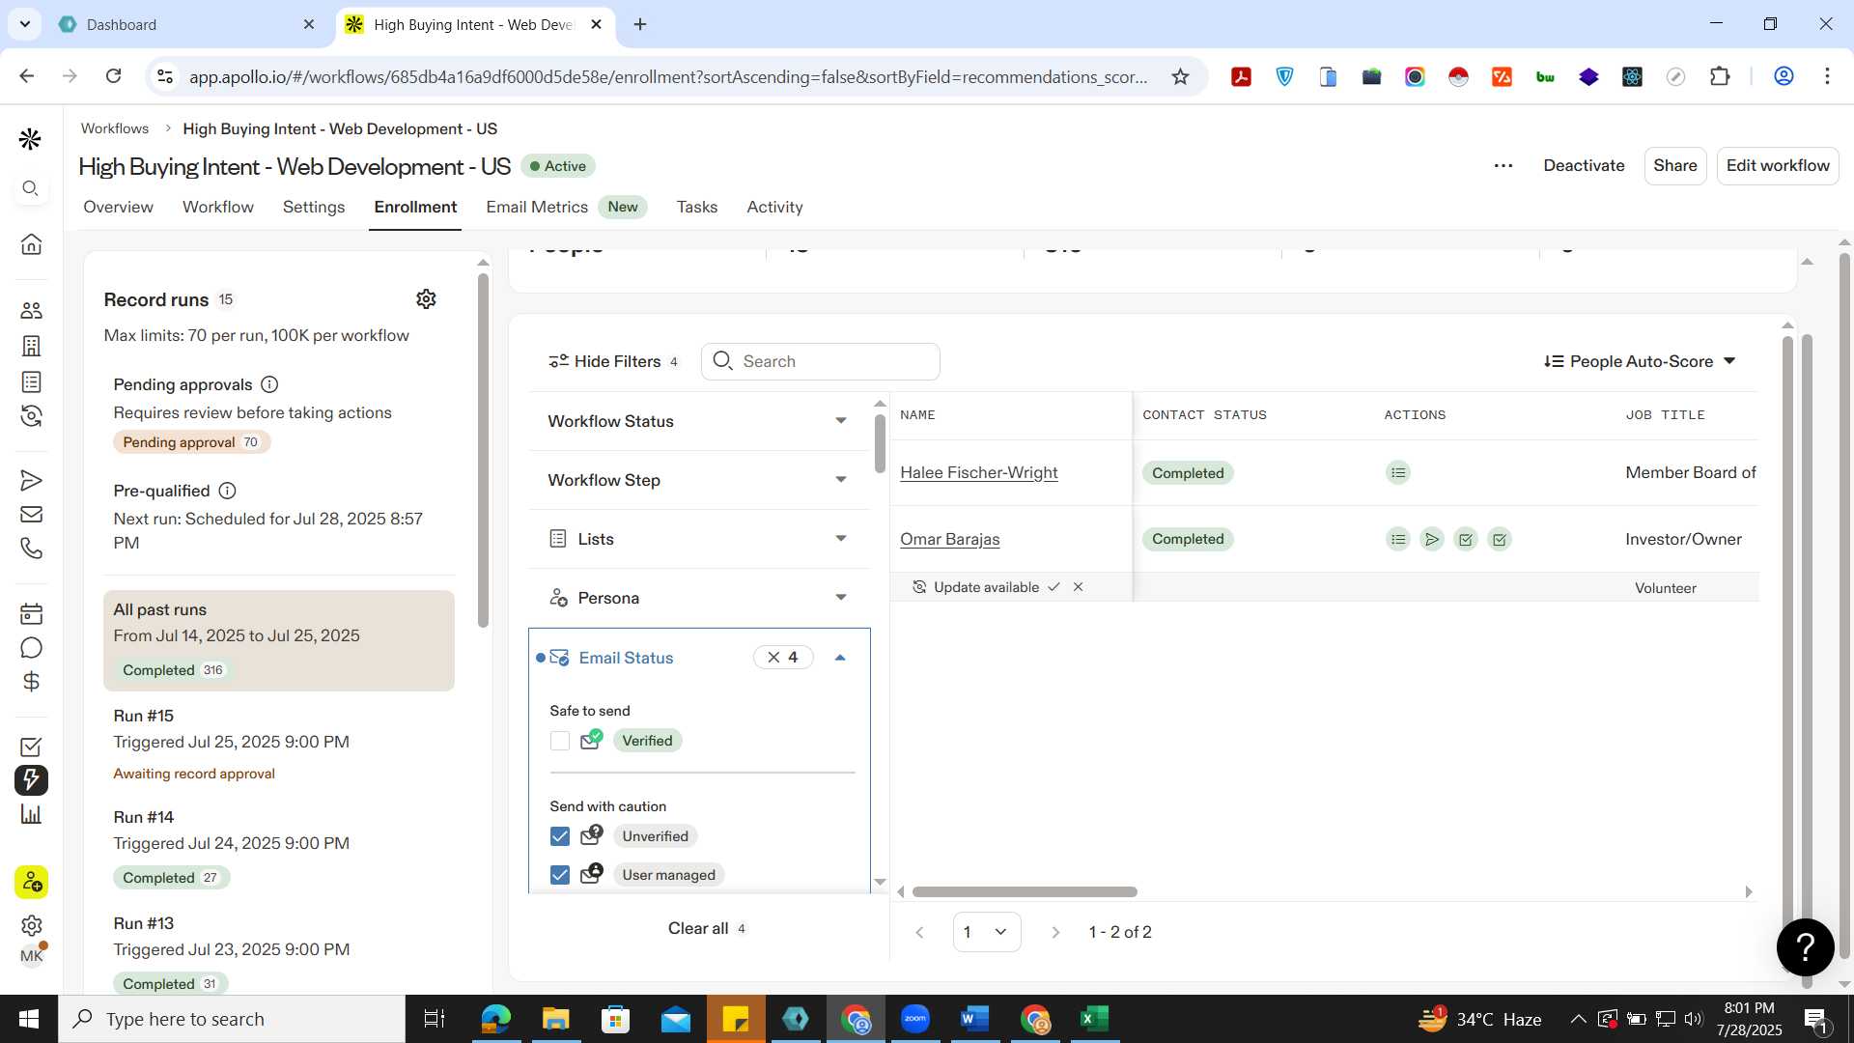Screen dimensions: 1854x1043
Task: Open Workflows lightning icon in sidebar
Action: 31,779
